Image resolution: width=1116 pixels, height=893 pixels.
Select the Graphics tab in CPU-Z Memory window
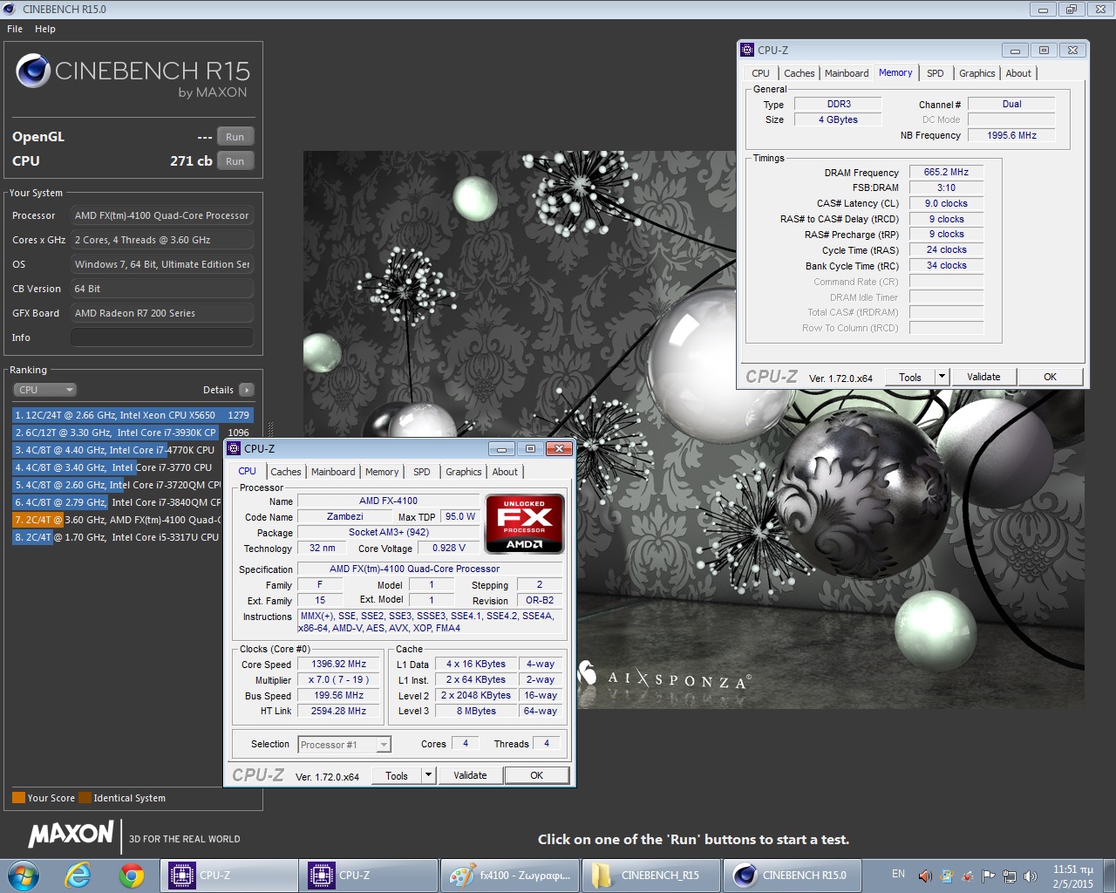click(x=976, y=73)
